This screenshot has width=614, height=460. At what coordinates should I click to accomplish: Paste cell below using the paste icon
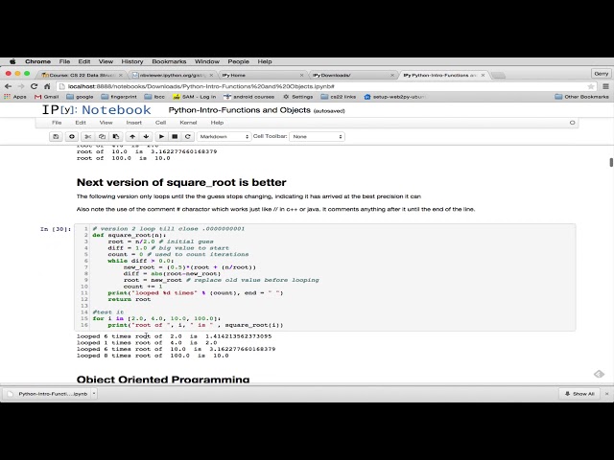click(x=116, y=136)
